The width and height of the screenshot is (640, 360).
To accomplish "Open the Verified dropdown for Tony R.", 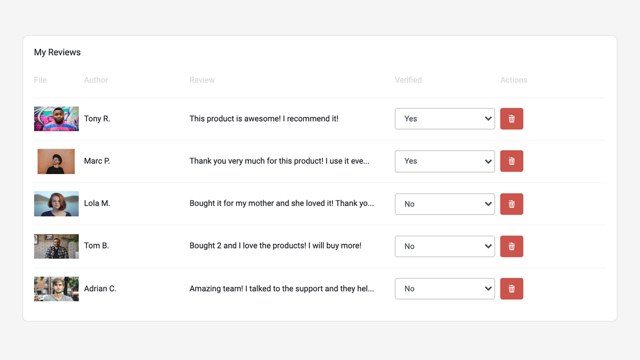I will tap(444, 118).
